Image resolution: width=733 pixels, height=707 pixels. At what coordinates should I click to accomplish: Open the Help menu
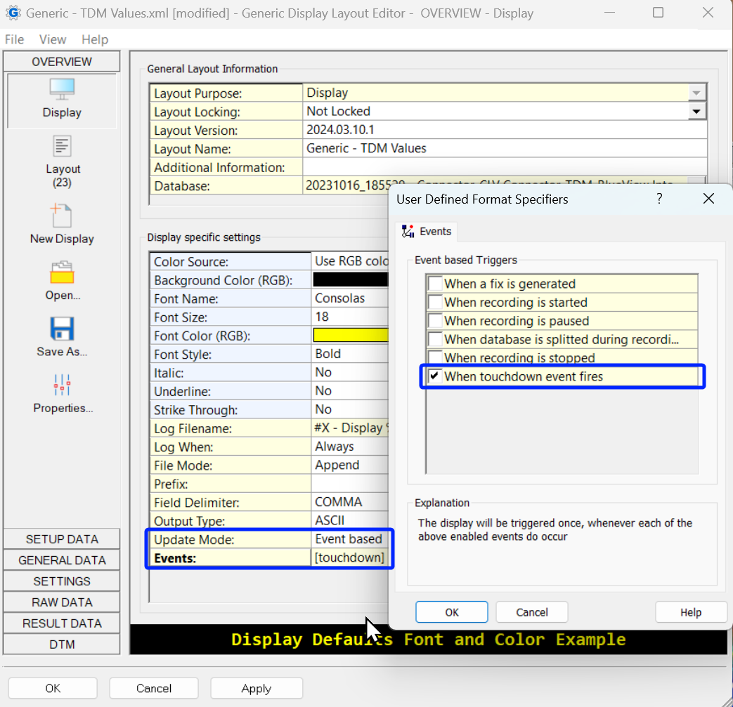(95, 40)
